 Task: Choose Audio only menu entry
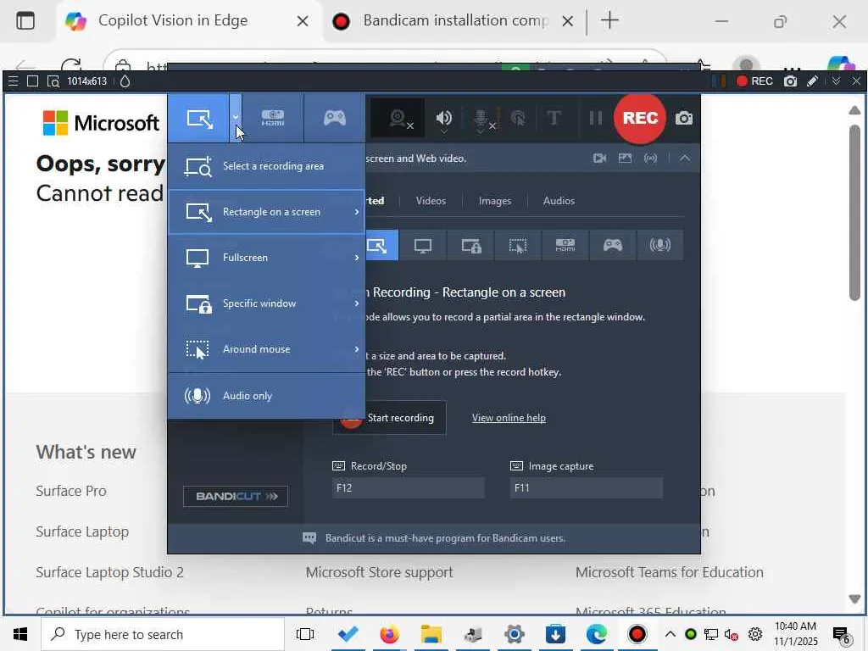266,396
